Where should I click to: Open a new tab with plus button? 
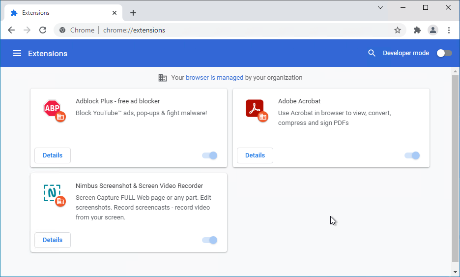coord(133,13)
